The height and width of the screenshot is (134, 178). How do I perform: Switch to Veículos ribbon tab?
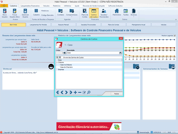pos(46,6)
